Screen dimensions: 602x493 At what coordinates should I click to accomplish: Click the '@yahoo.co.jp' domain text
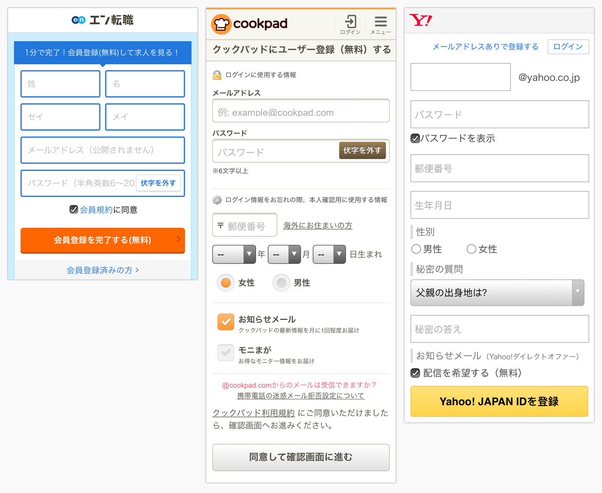click(x=549, y=77)
